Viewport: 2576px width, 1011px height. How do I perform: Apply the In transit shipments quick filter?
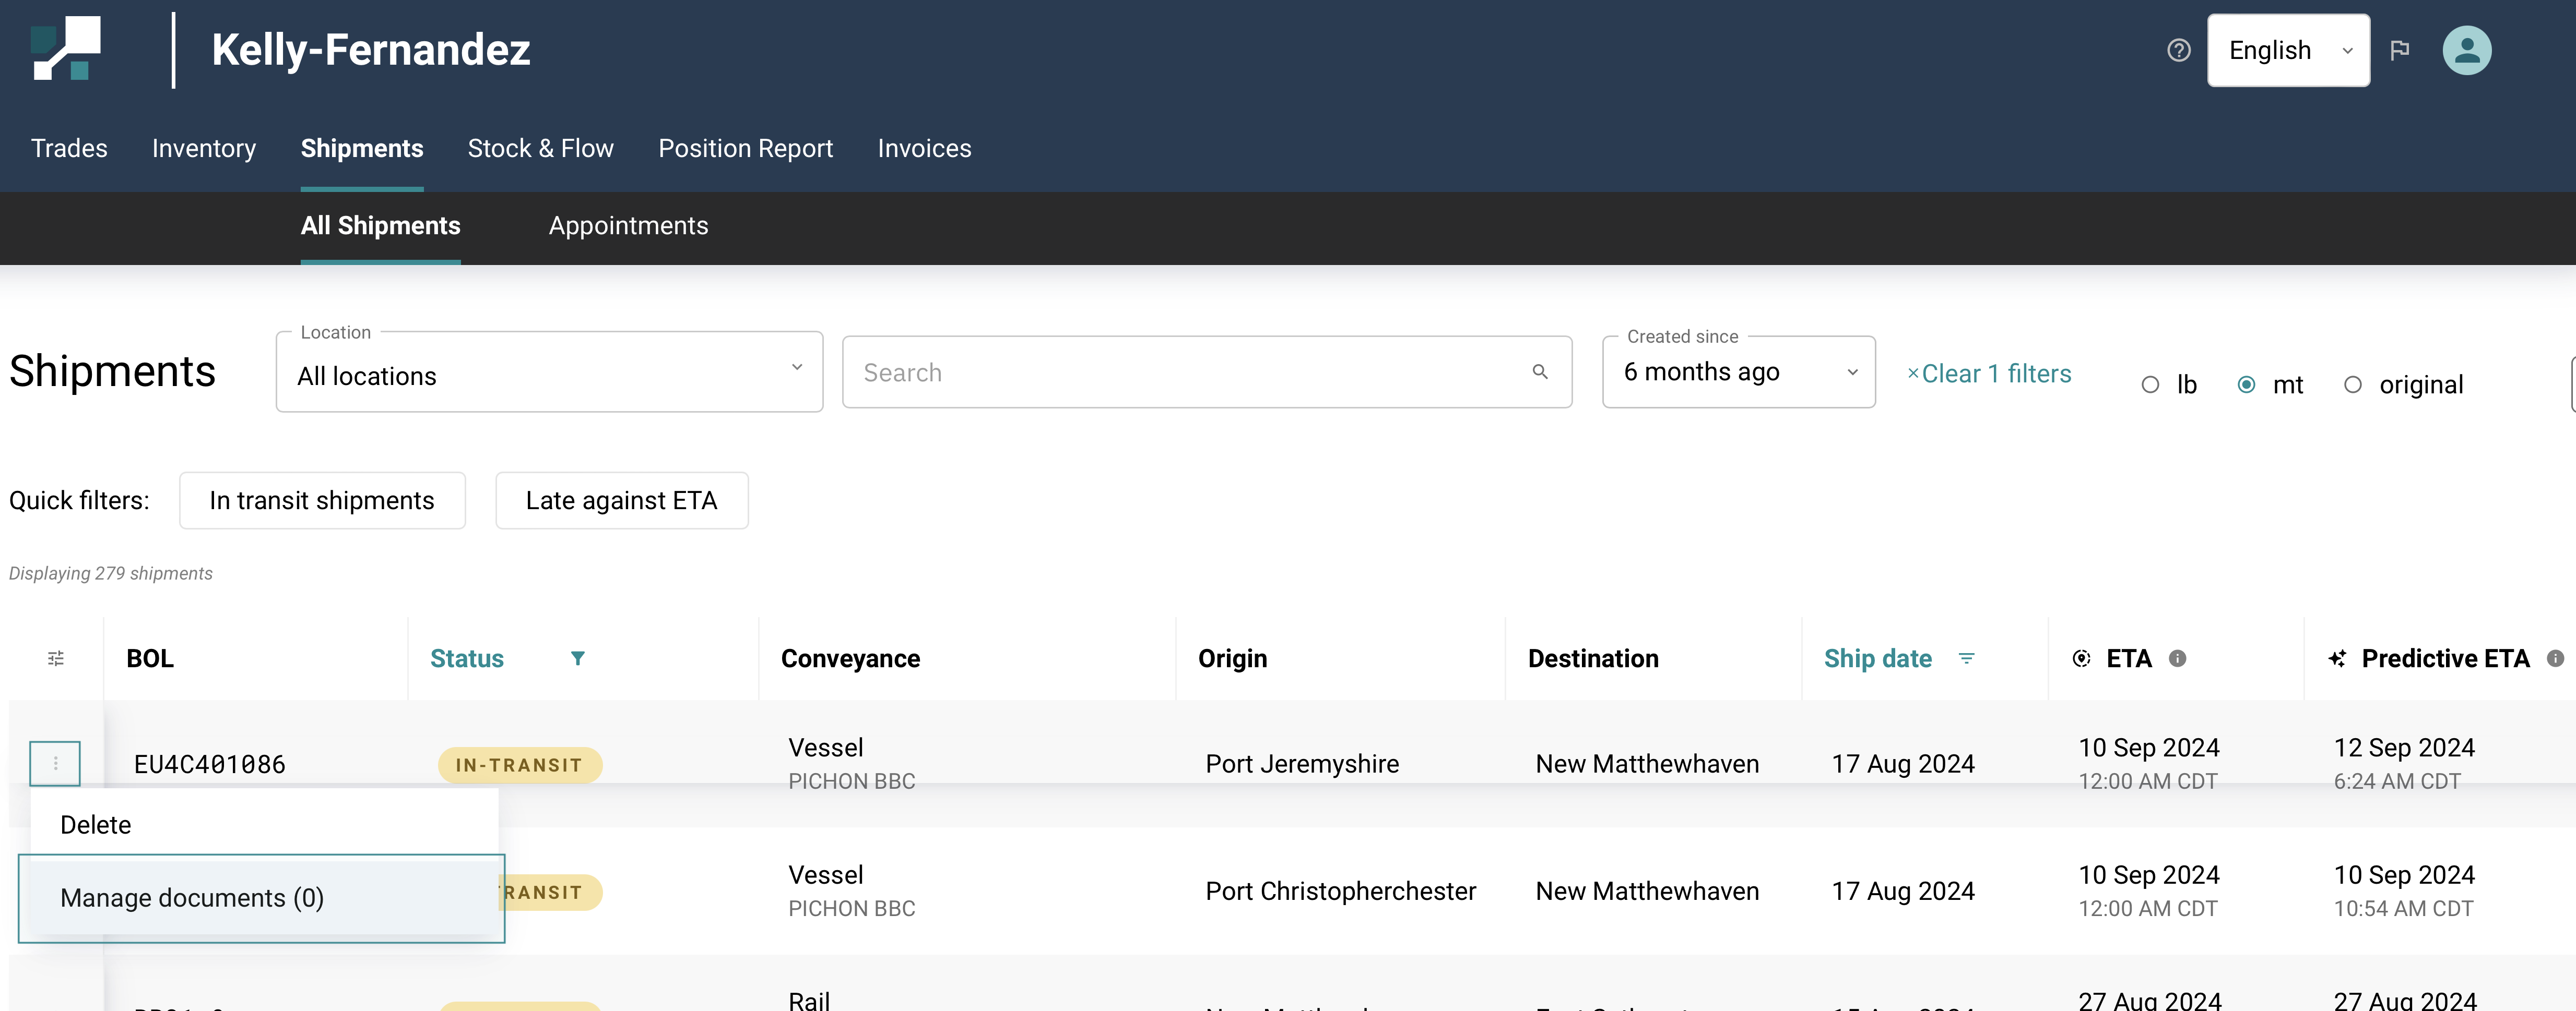(322, 500)
